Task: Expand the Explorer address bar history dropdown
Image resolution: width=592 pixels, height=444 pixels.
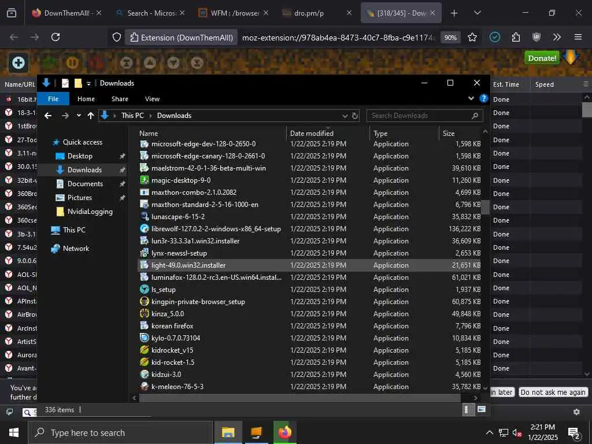Action: click(345, 116)
